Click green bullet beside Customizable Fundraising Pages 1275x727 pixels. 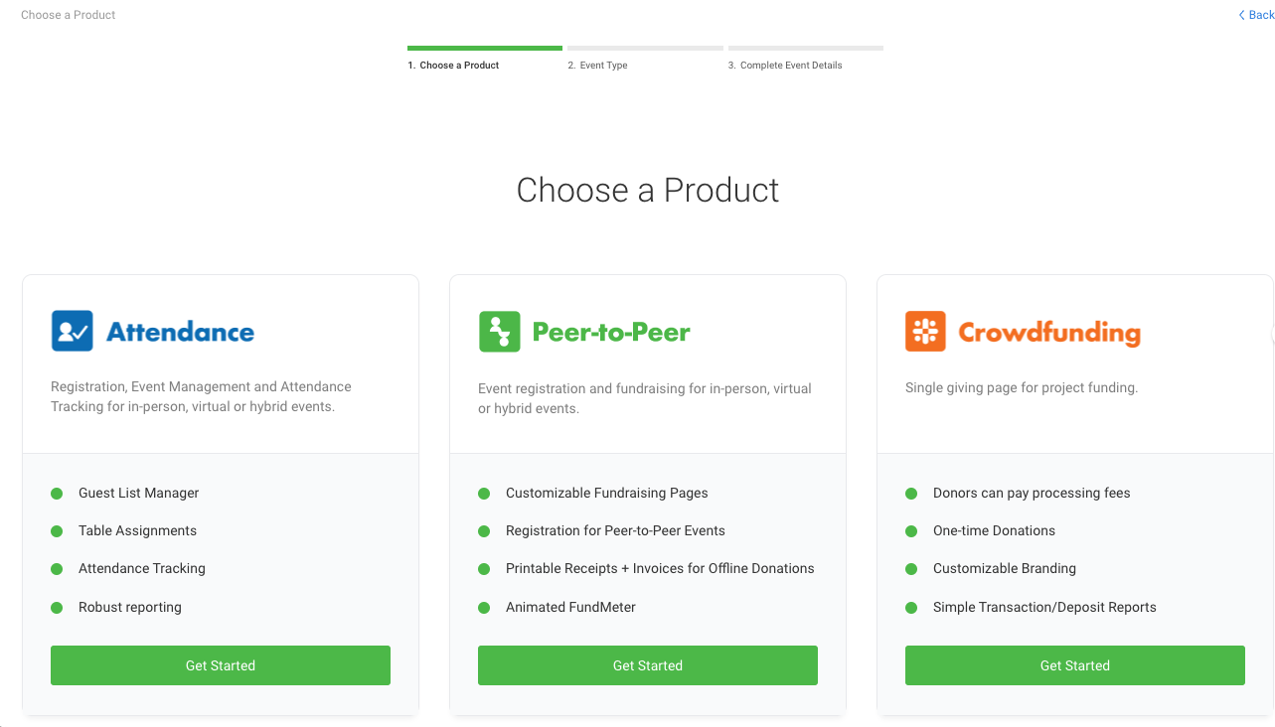tap(484, 494)
